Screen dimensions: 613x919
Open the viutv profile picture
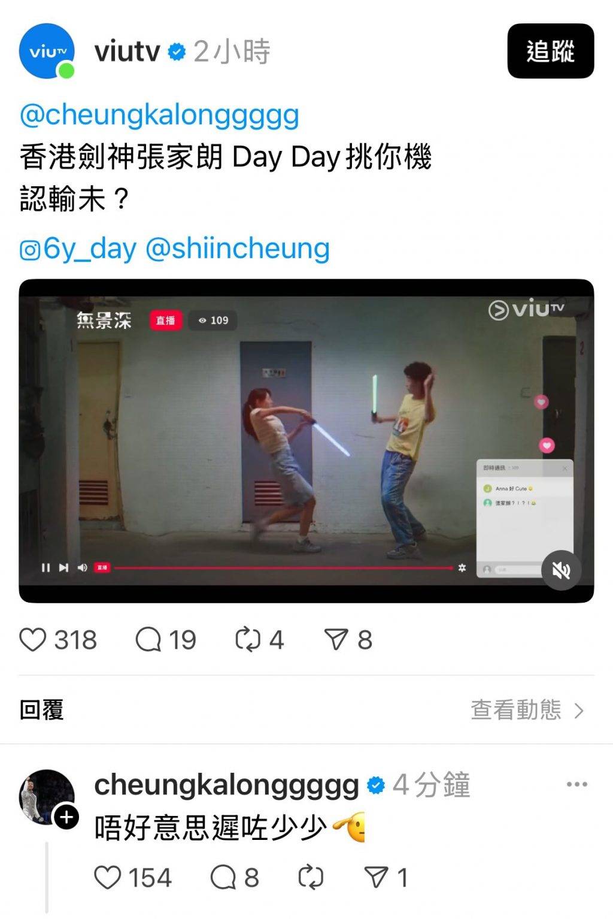pyautogui.click(x=47, y=51)
